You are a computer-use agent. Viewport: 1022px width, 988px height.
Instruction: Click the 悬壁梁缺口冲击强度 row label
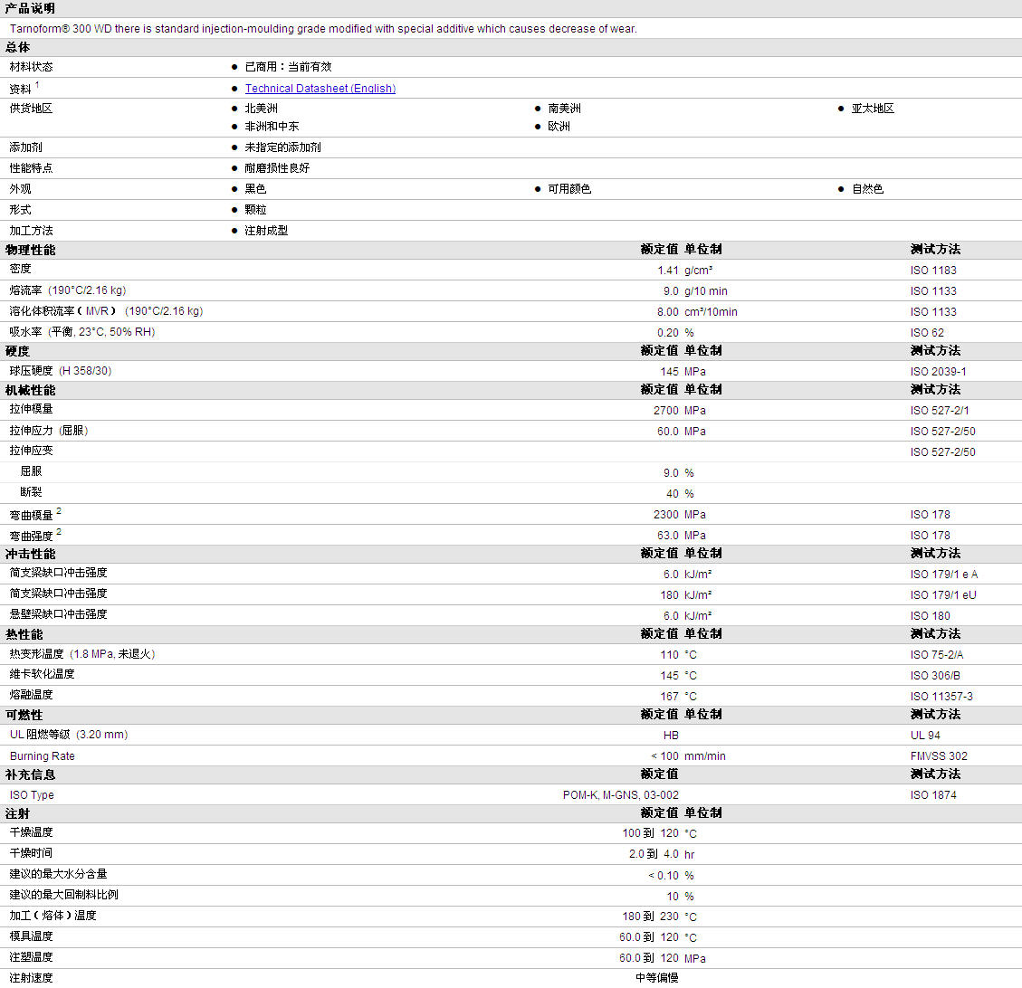(58, 614)
